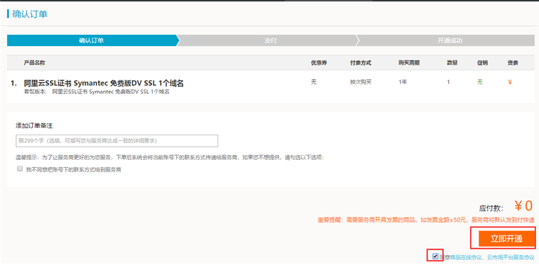
Task: Click the 付费方式 column header
Action: pyautogui.click(x=361, y=62)
